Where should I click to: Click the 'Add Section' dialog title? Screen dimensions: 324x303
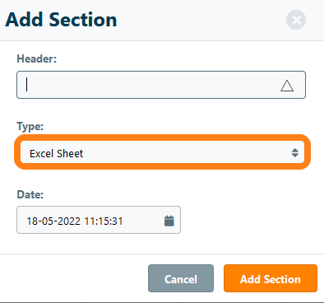61,20
